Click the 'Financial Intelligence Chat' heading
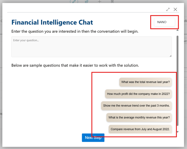 click(x=52, y=22)
